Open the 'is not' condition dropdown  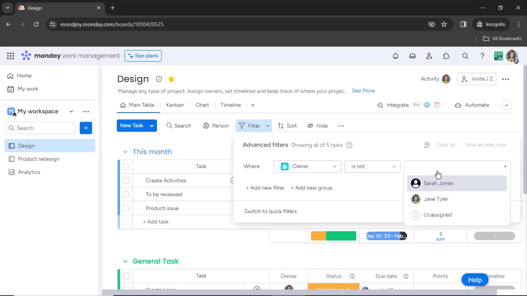[372, 166]
